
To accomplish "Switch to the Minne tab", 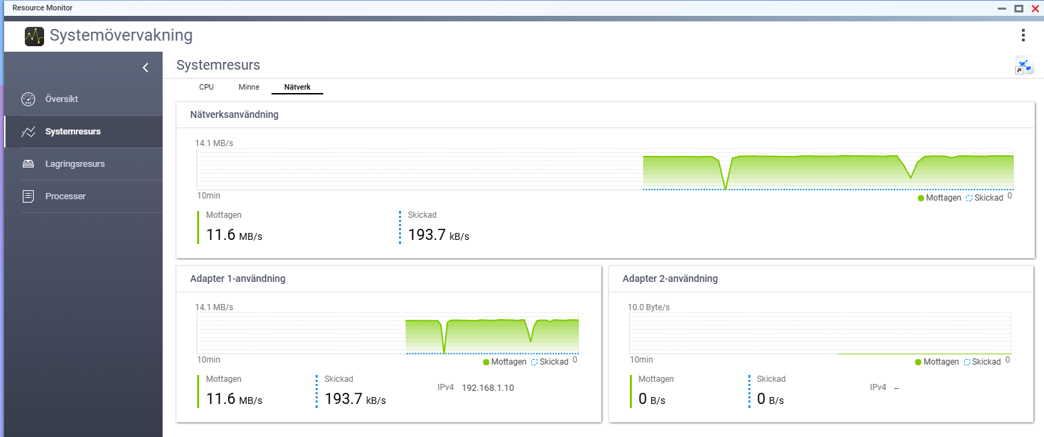I will (x=249, y=88).
